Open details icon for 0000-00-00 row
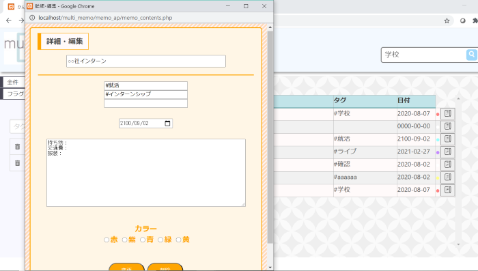478x271 pixels. 447,126
